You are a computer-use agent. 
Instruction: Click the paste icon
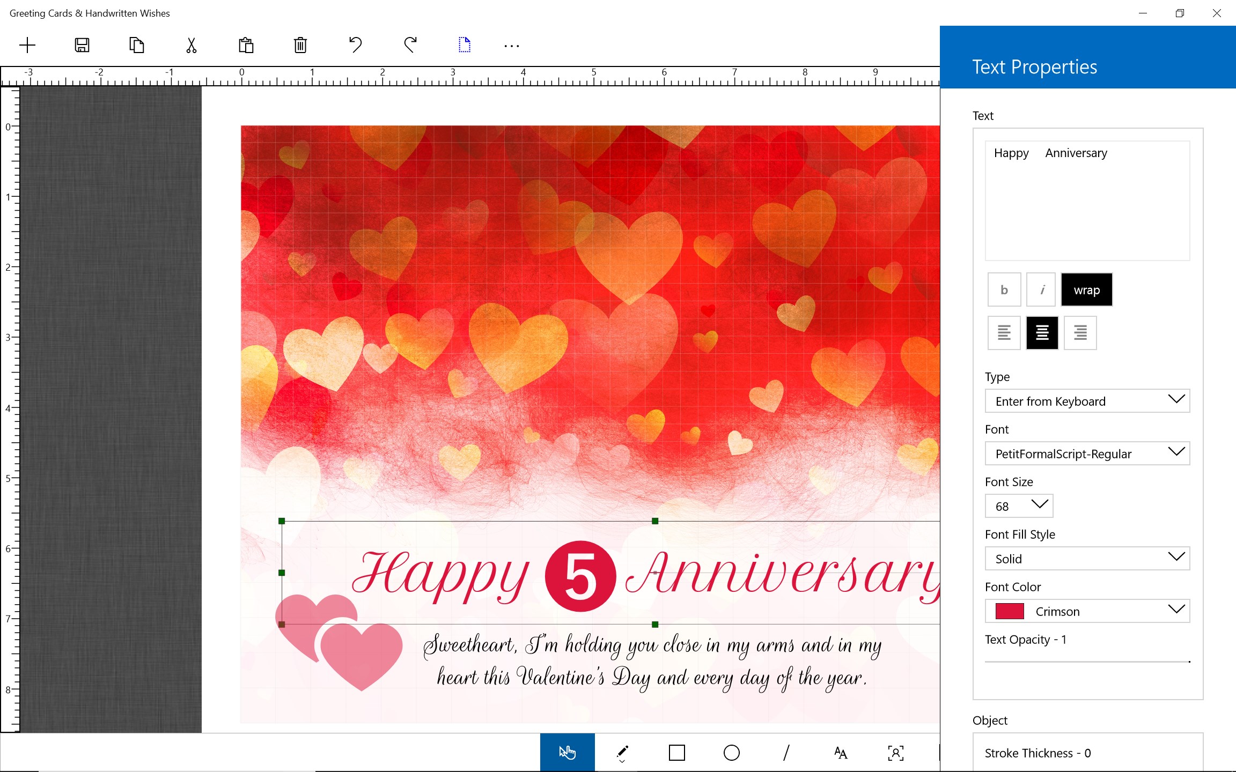click(x=246, y=45)
